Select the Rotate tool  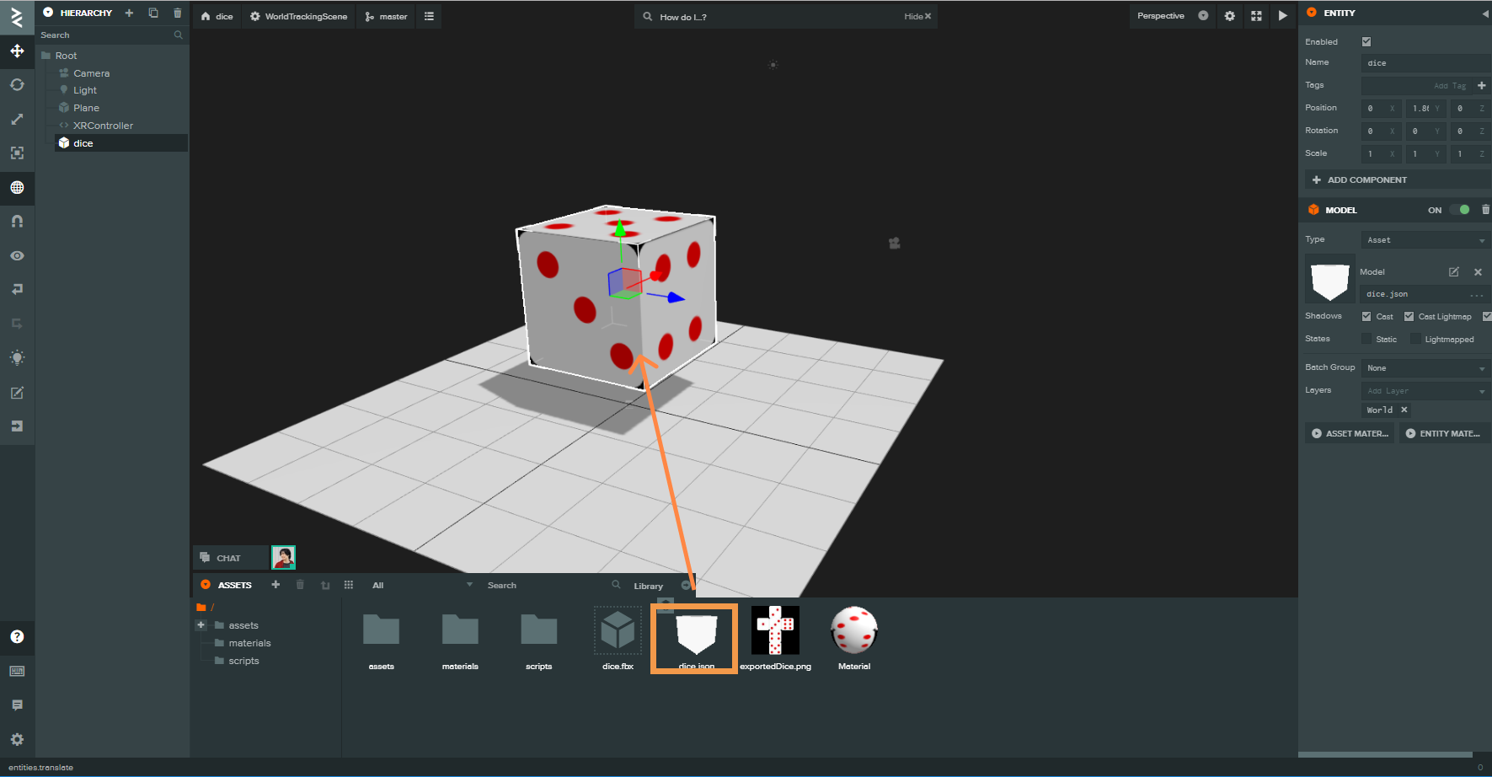click(x=18, y=84)
